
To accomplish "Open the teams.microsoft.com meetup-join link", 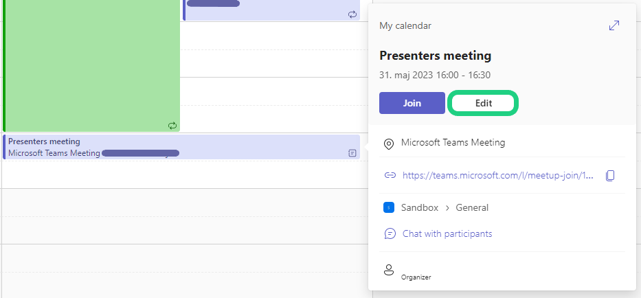I will click(x=497, y=175).
